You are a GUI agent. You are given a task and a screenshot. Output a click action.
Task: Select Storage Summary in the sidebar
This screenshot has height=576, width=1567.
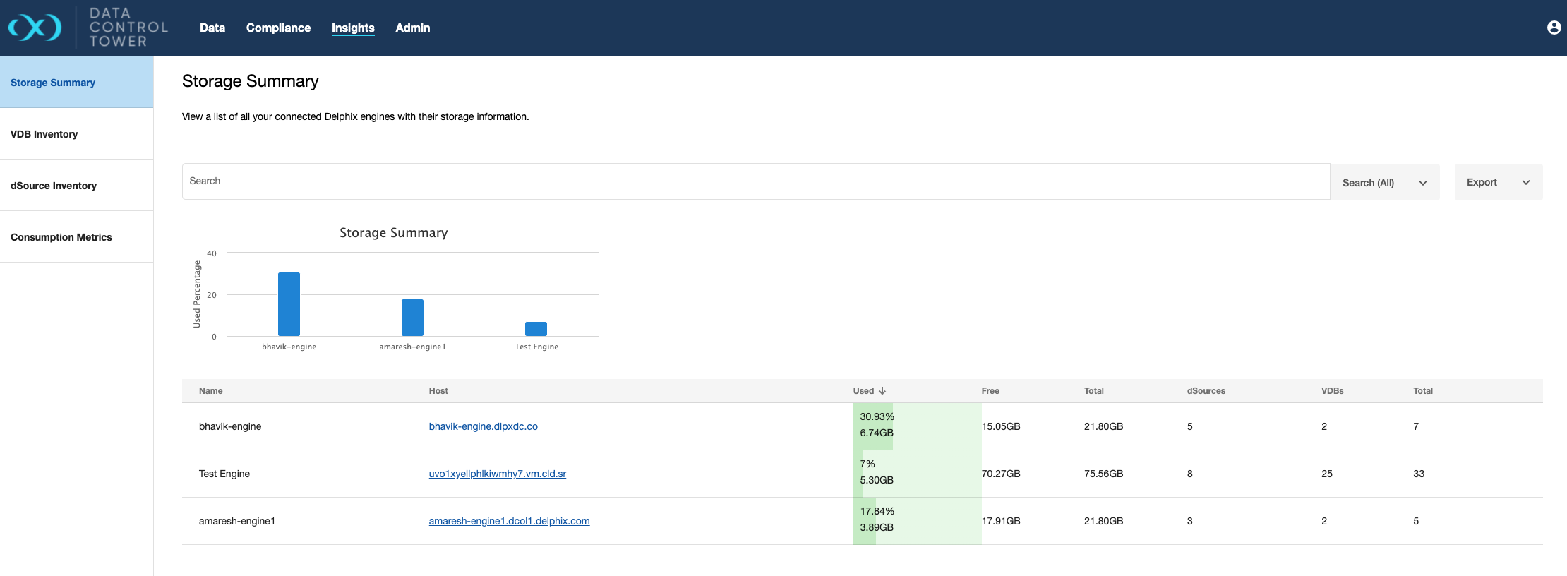[x=53, y=83]
